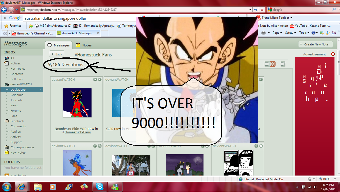340x192 pixels.
Task: Open Quick Tabs list dropdown arrow
Action: click(9, 33)
